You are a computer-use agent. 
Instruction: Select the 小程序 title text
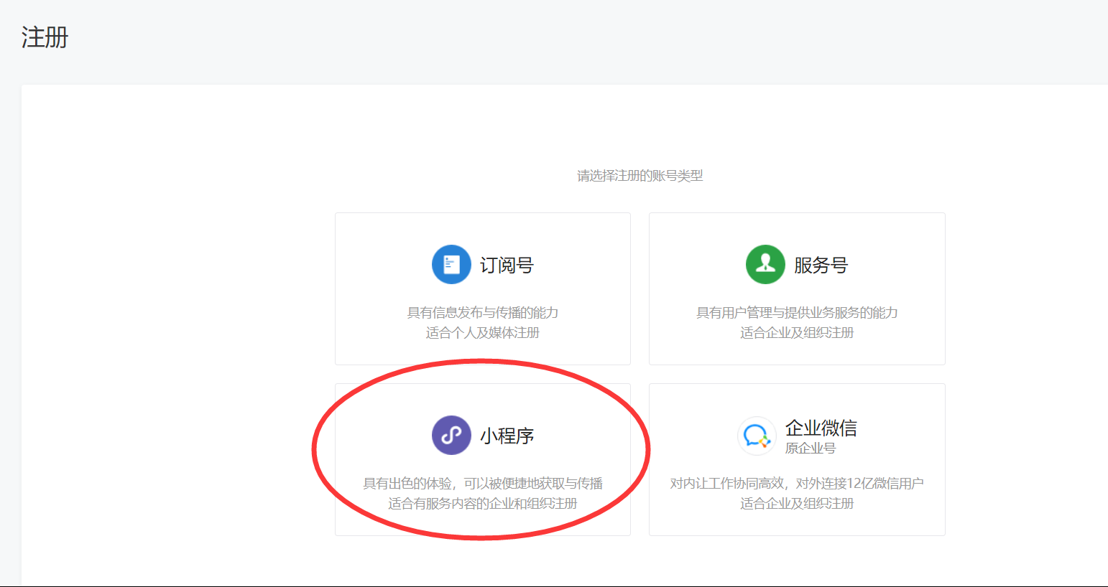pos(507,436)
